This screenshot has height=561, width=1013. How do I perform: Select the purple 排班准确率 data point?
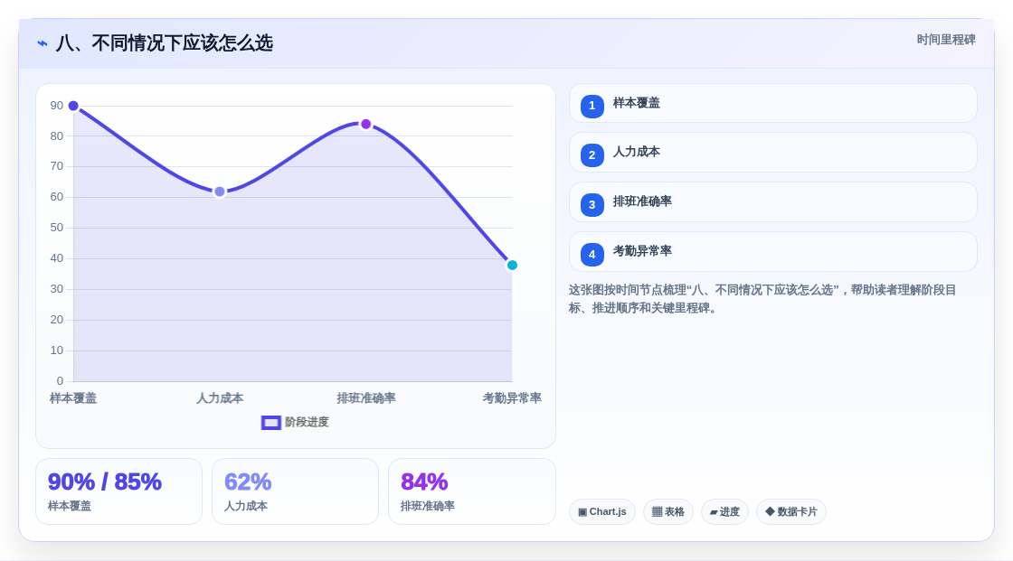coord(365,124)
